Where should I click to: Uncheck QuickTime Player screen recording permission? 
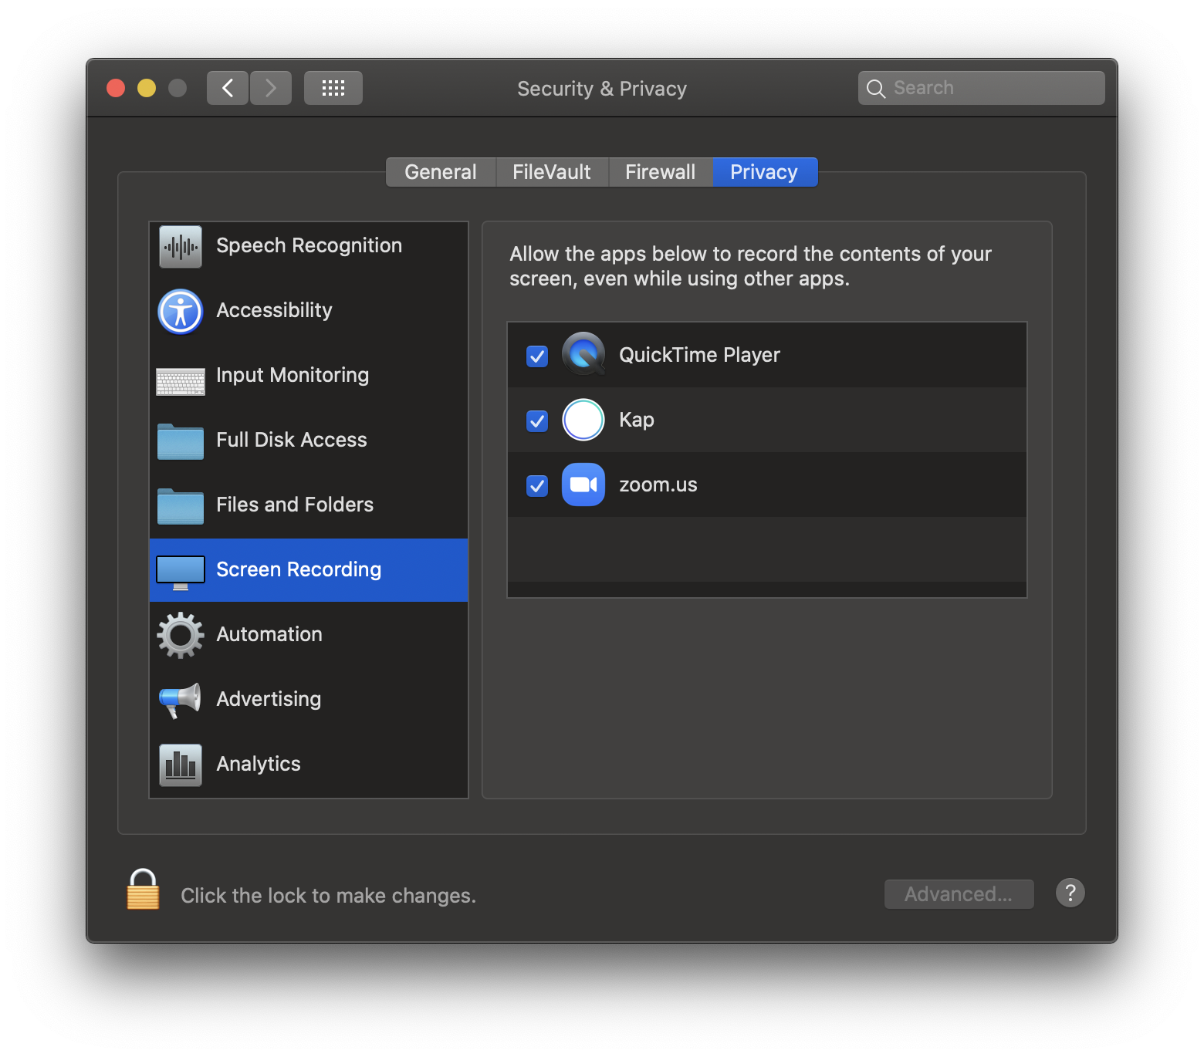pyautogui.click(x=537, y=356)
